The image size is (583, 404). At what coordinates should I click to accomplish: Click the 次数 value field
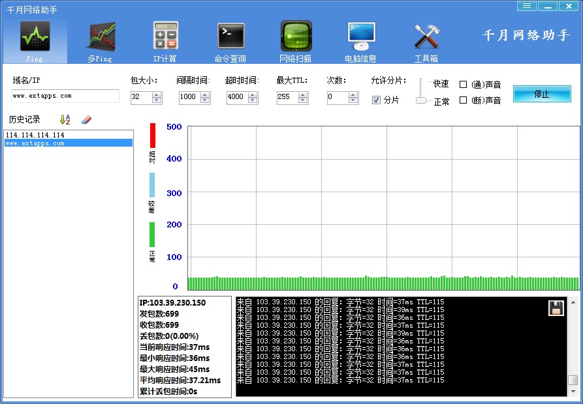338,98
